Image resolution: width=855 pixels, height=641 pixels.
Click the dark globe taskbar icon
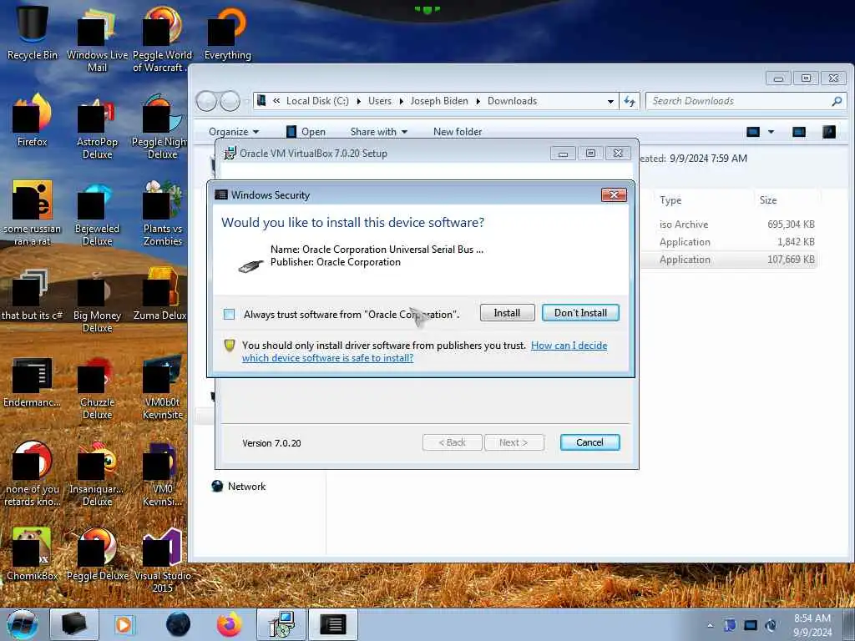(178, 624)
